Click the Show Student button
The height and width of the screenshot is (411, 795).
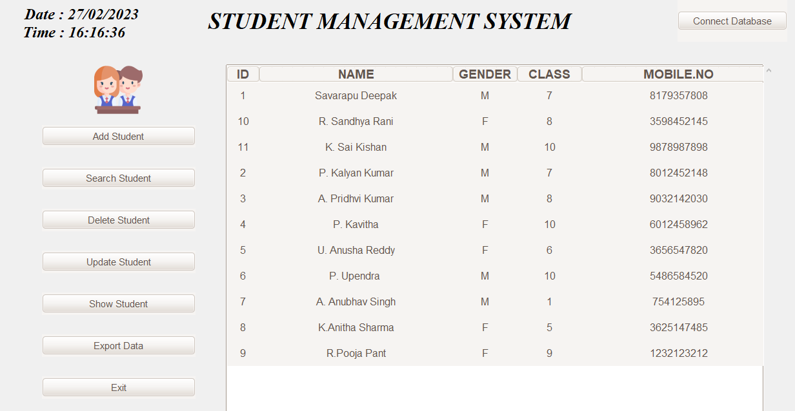(118, 303)
